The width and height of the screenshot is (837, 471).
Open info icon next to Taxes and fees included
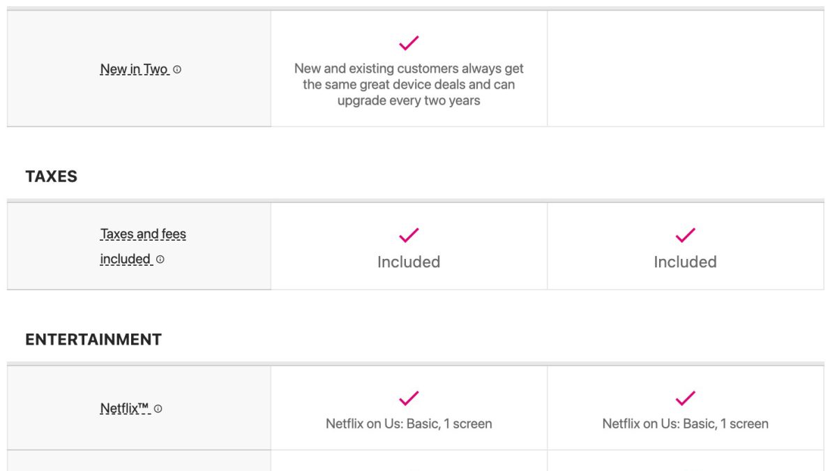160,260
